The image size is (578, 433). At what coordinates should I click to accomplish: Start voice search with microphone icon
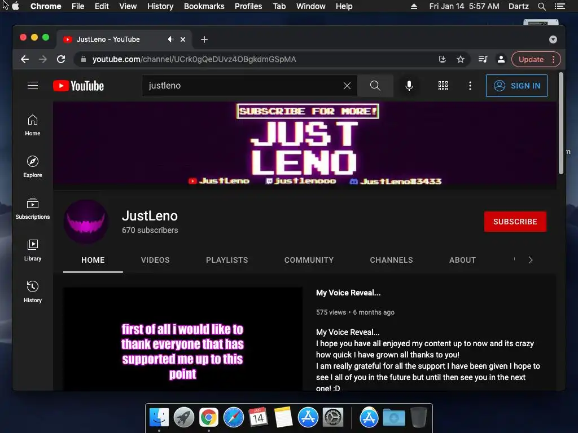pos(409,86)
